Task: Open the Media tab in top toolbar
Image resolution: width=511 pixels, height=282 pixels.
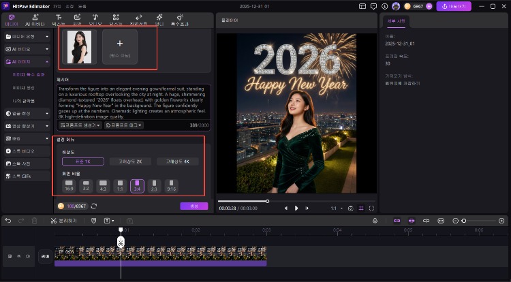Action: click(x=12, y=20)
